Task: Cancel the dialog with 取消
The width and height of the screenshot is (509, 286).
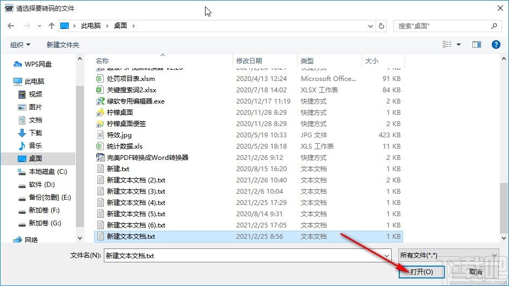Action: pyautogui.click(x=475, y=272)
